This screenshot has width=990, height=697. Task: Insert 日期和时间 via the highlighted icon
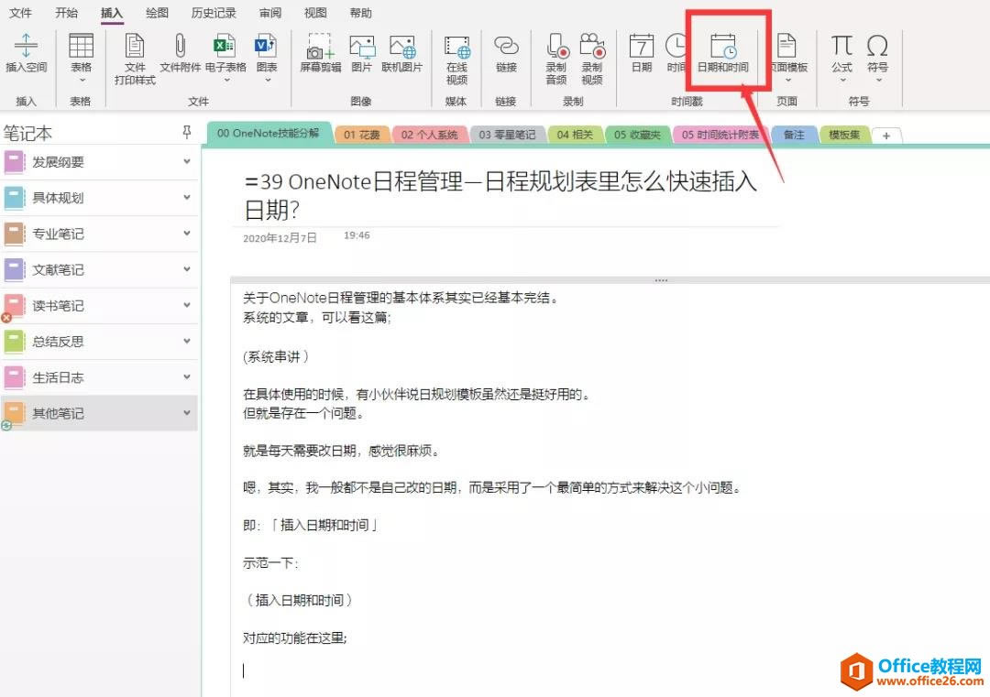click(727, 55)
